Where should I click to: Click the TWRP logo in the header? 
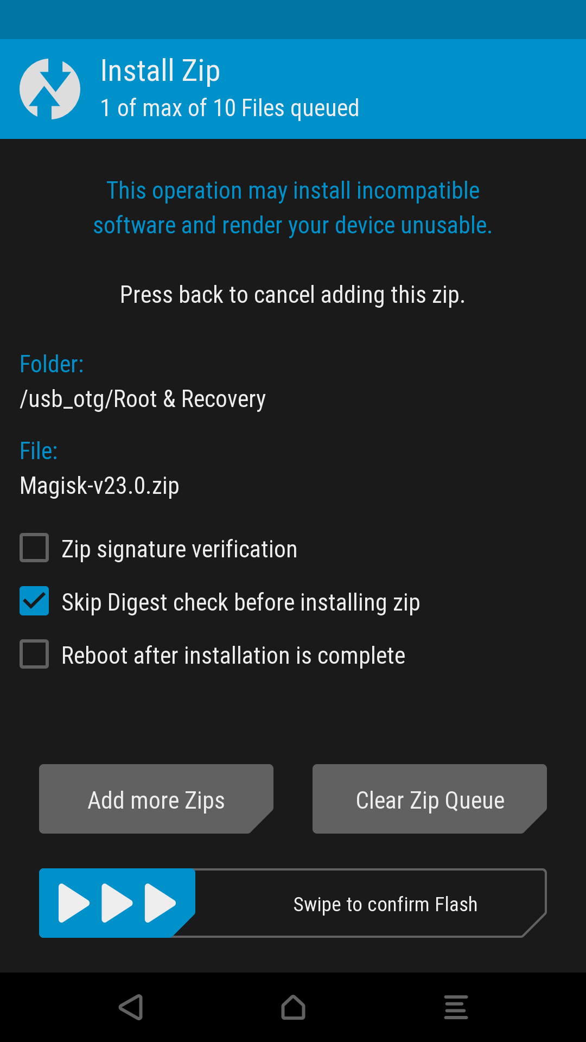(x=50, y=89)
